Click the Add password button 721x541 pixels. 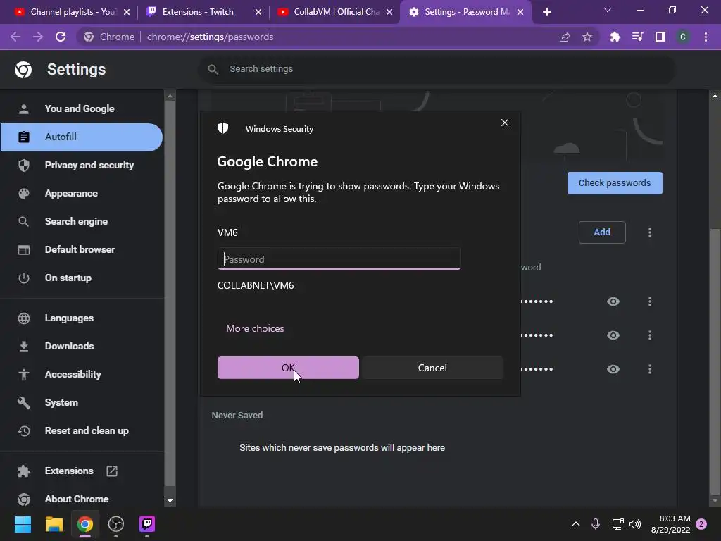point(601,232)
